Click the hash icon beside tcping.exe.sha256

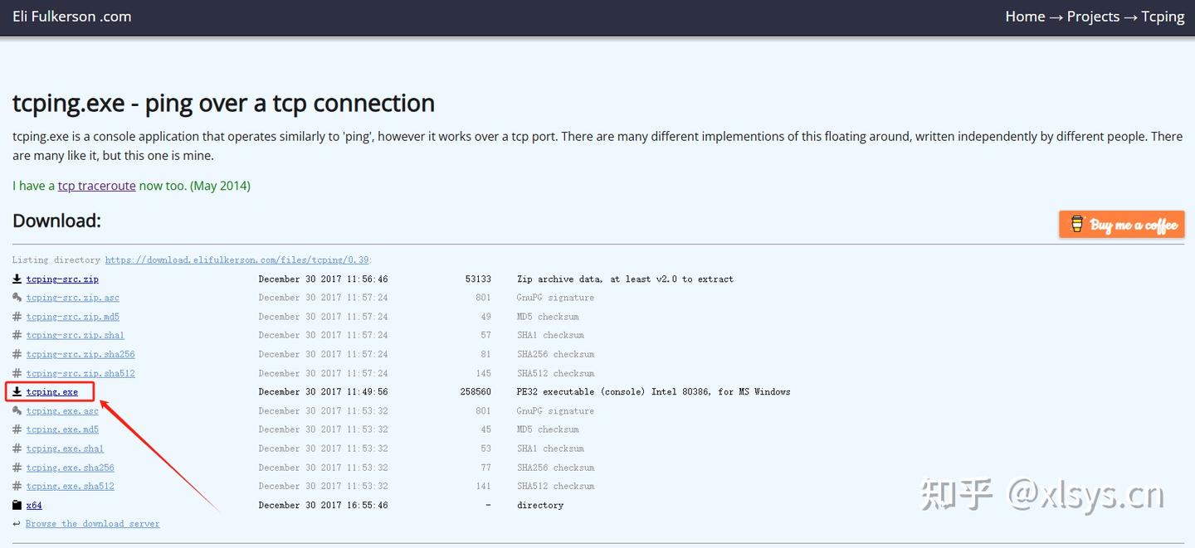[x=17, y=468]
